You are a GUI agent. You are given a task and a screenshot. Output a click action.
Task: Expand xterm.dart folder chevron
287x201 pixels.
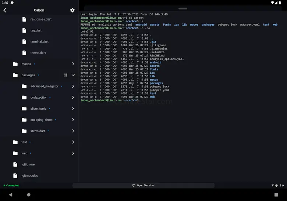tap(73, 131)
